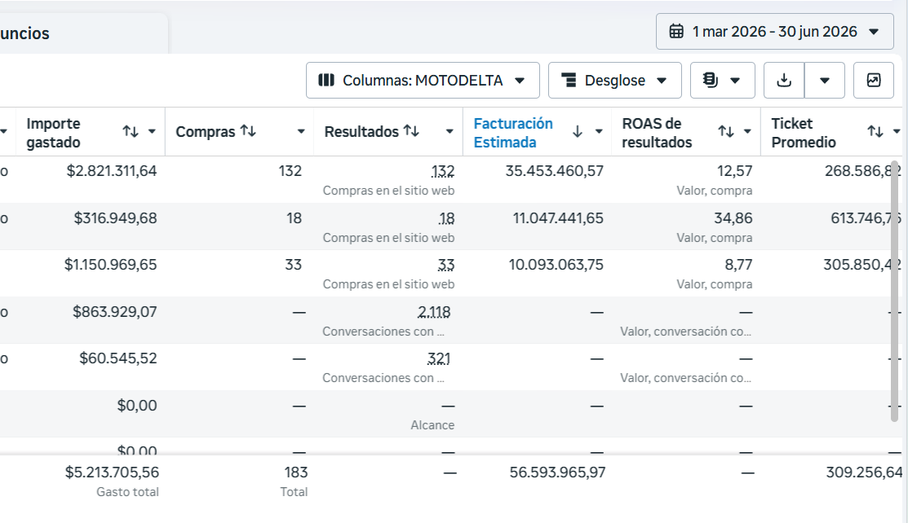908x523 pixels.
Task: Sort Ticket Promedio column arrows
Action: 875,132
